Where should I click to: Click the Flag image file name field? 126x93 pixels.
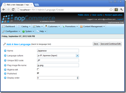[x=58, y=65]
